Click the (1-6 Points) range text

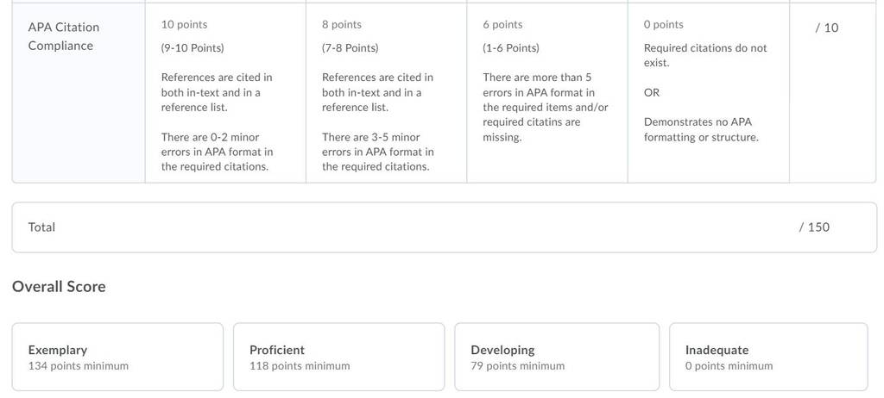tap(511, 48)
